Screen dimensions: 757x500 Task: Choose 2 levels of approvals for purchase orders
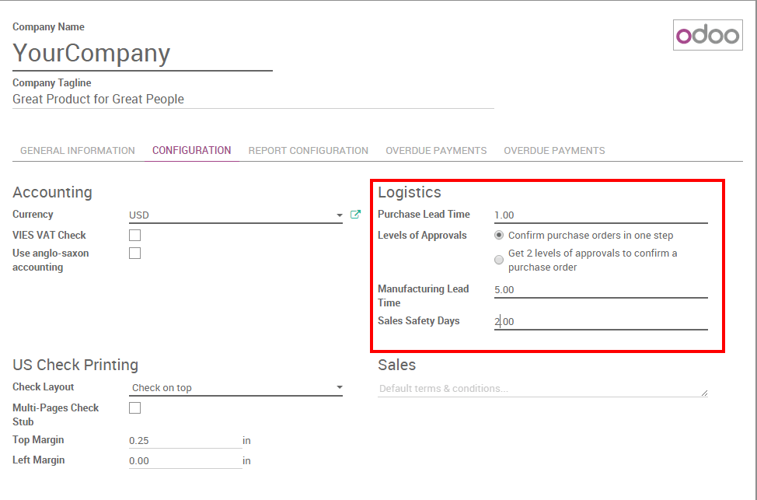pyautogui.click(x=498, y=260)
